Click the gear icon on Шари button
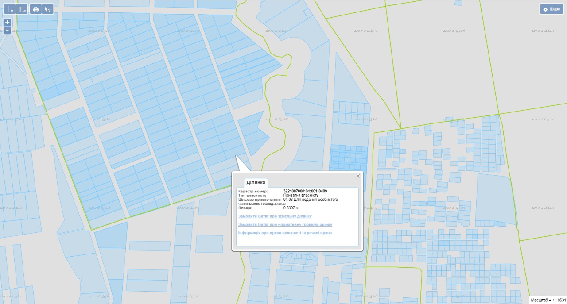This screenshot has width=567, height=304. coord(545,9)
